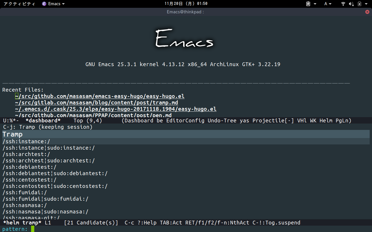Click the GNU Emacs 25.3.1 version line
Screen dimensions: 372x232
183,64
